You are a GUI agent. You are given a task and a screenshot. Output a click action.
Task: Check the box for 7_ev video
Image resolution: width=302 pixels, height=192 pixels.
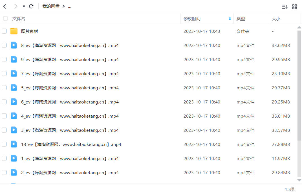point(4,74)
